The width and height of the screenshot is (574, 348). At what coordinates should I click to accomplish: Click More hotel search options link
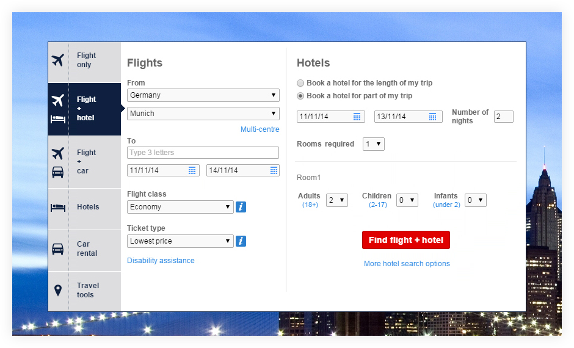point(407,264)
